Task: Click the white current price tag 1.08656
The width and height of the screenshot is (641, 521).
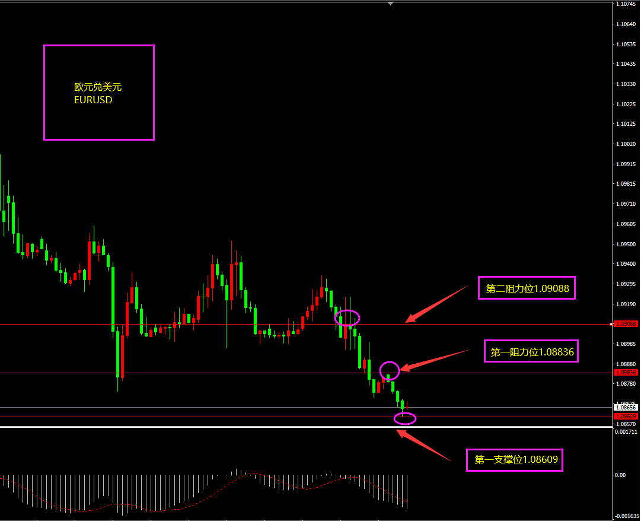Action: (x=626, y=408)
